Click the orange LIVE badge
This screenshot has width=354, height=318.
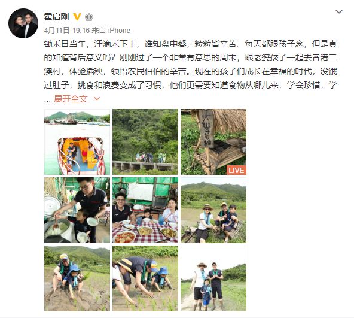coord(236,170)
